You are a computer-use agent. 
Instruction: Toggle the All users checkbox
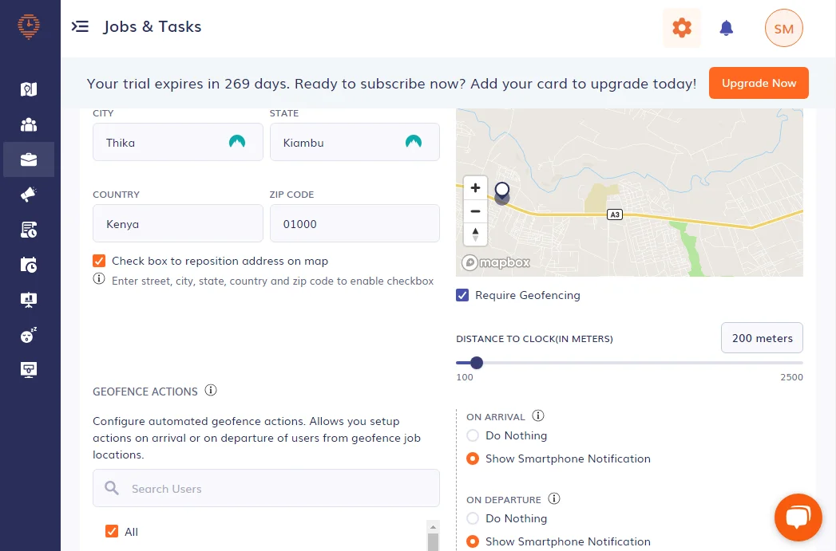coord(112,531)
